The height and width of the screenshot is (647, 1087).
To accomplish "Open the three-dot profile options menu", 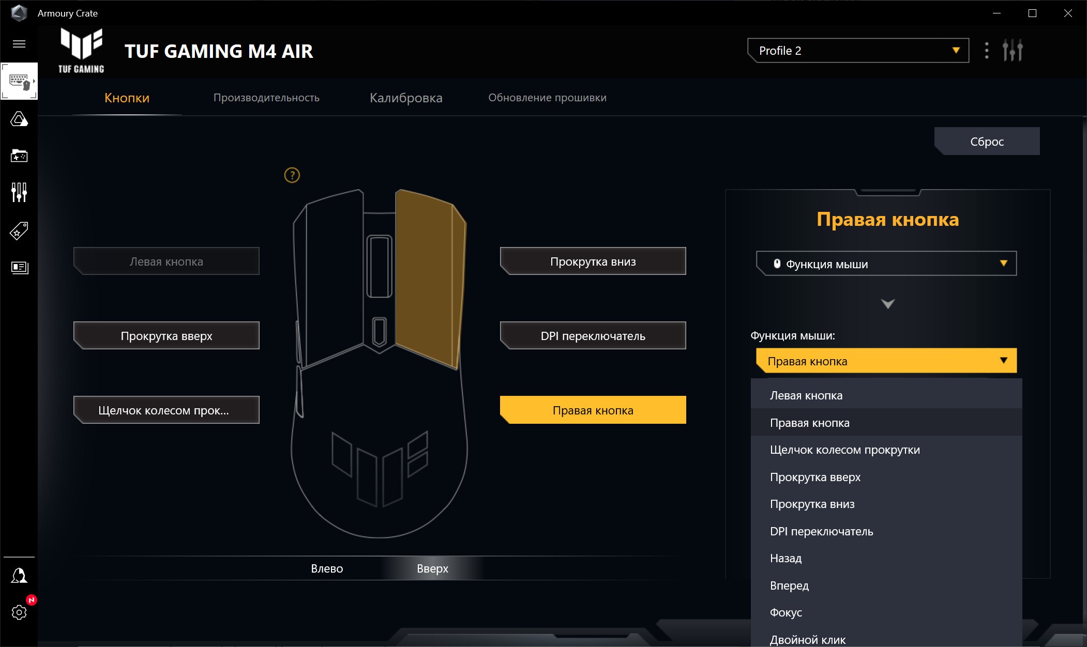I will point(987,51).
